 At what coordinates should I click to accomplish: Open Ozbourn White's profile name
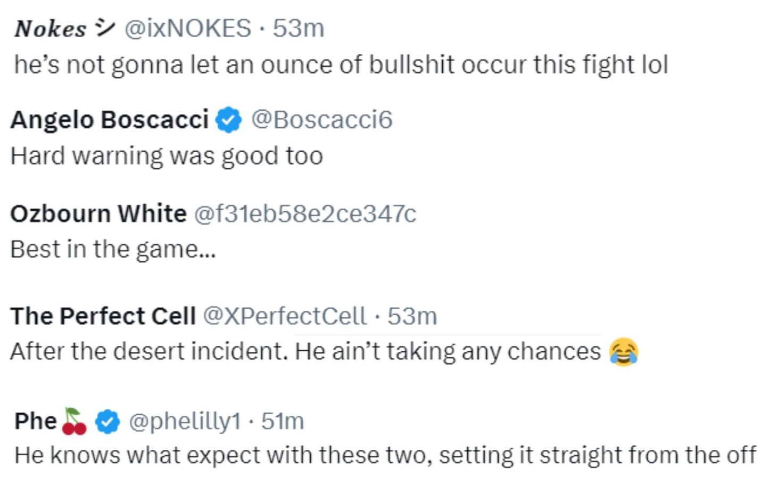pyautogui.click(x=98, y=214)
